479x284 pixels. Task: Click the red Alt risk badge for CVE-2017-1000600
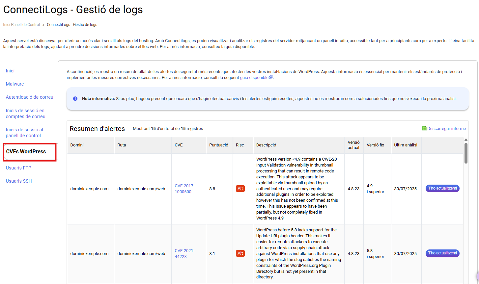240,189
